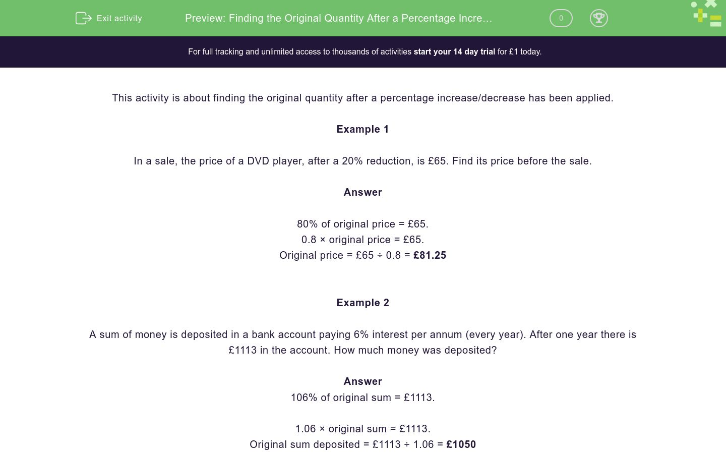Select the Preview title in the green header
The height and width of the screenshot is (454, 726).
pos(338,18)
